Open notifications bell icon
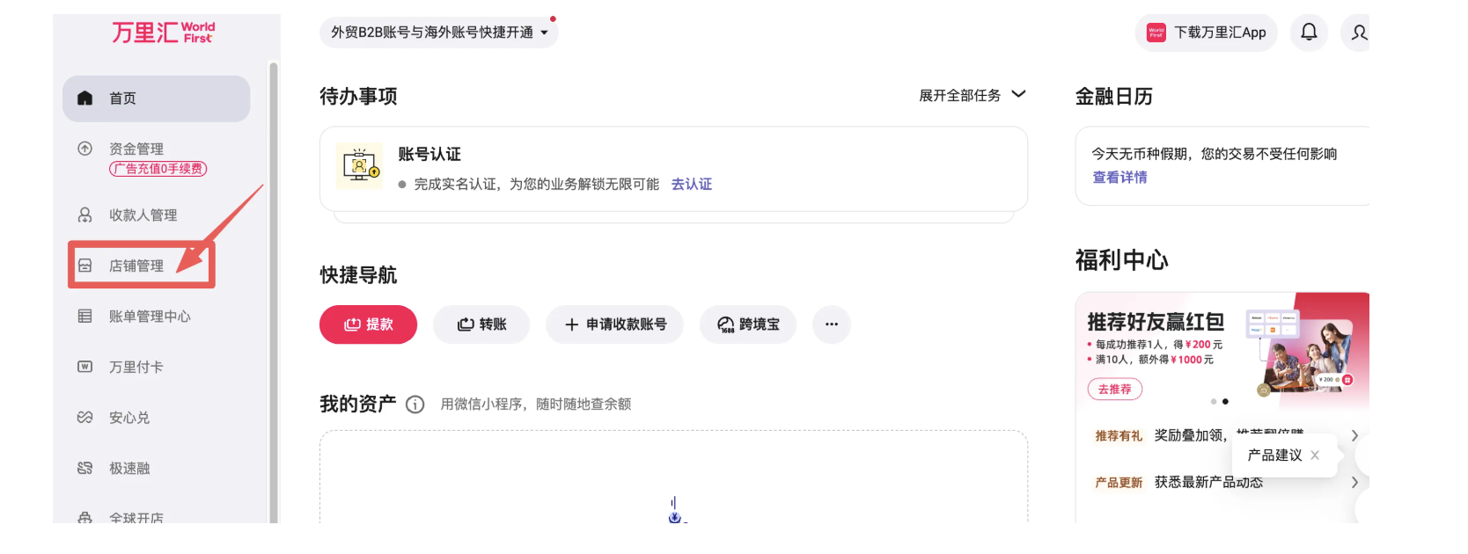The height and width of the screenshot is (554, 1468). [1309, 33]
